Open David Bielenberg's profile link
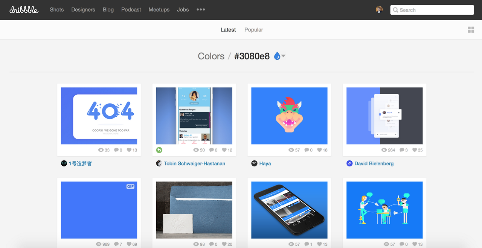This screenshot has height=248, width=482. coord(374,163)
